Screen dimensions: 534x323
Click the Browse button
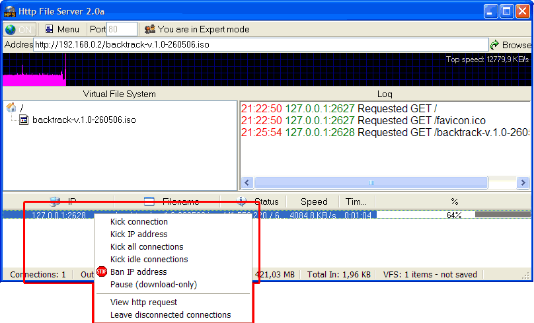[x=511, y=45]
